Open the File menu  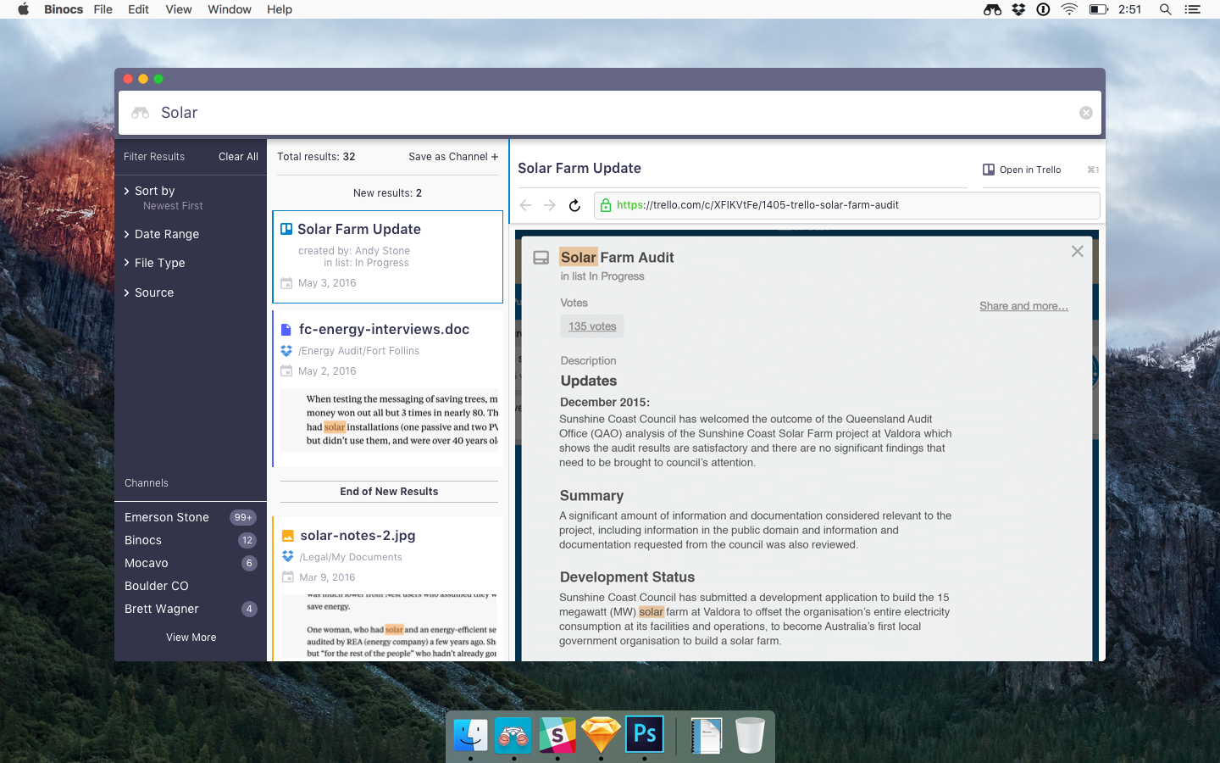click(x=103, y=9)
